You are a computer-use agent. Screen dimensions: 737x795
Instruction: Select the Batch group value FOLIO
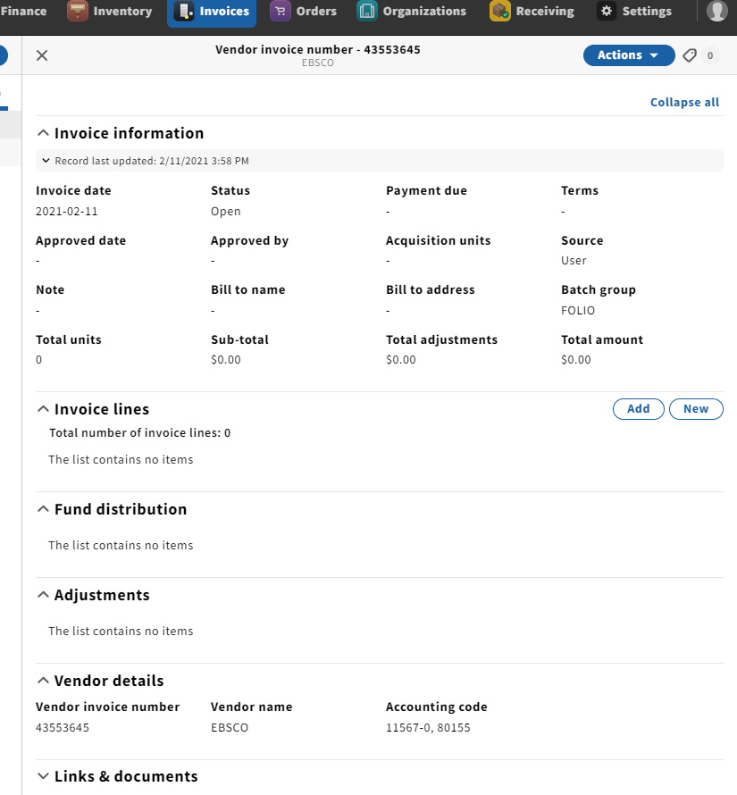pos(578,310)
